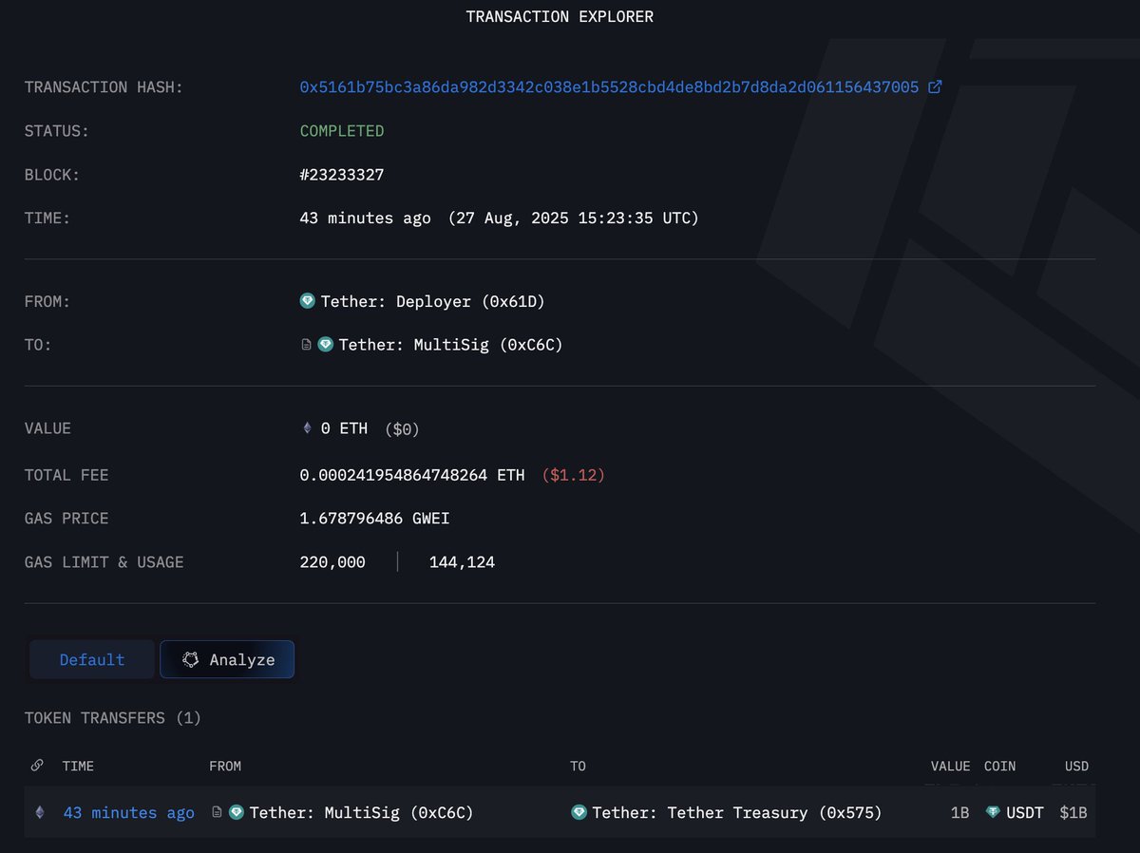Click block number #23233327
This screenshot has width=1140, height=853.
[x=342, y=175]
